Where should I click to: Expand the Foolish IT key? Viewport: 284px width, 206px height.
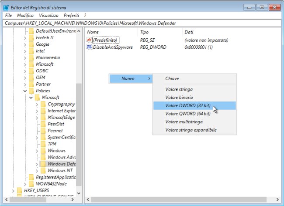tap(25, 38)
